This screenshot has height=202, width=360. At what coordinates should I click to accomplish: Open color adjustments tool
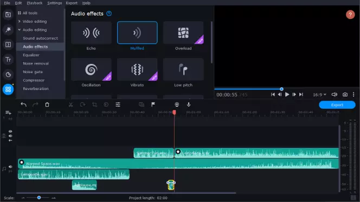click(x=106, y=105)
